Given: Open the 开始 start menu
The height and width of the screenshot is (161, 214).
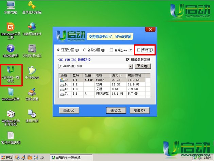Looking at the screenshot, I should coord(7,158).
